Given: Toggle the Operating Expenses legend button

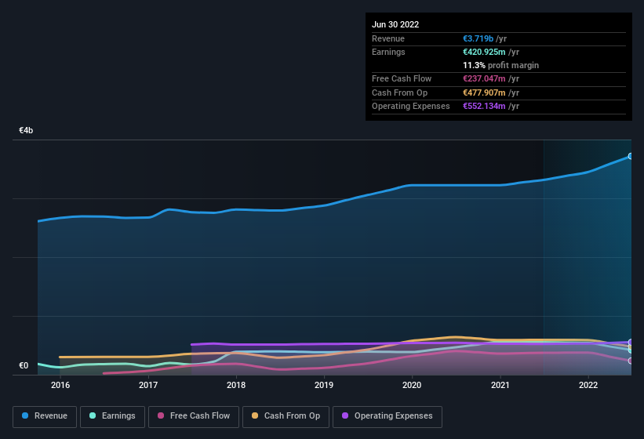Looking at the screenshot, I should click(x=387, y=416).
